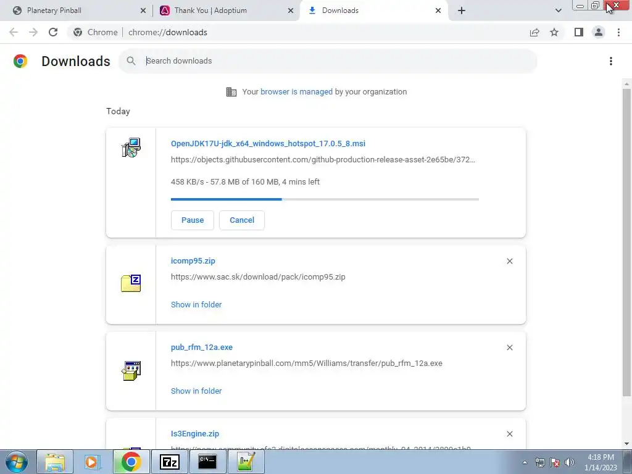Click the page vertical scrollbar

click(x=626, y=242)
